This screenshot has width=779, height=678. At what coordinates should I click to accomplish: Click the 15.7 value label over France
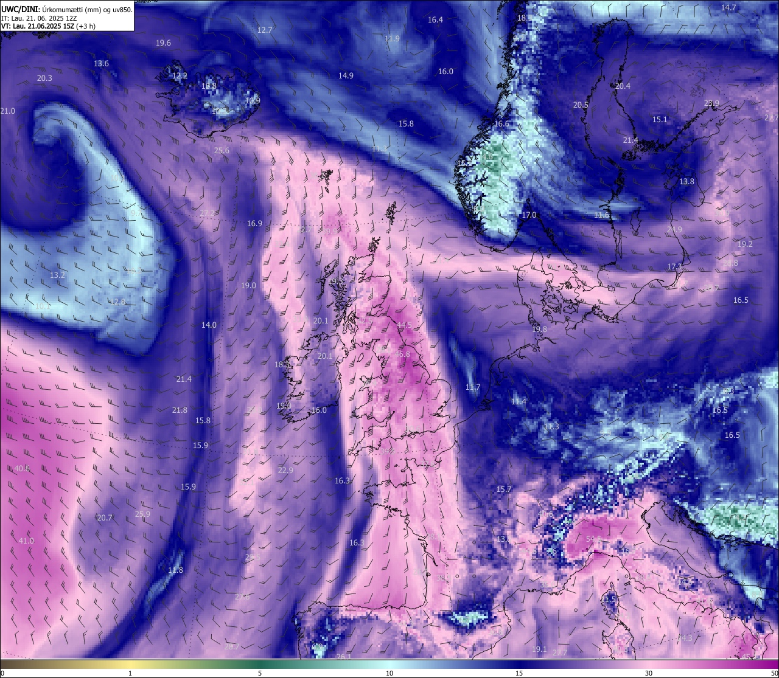504,489
